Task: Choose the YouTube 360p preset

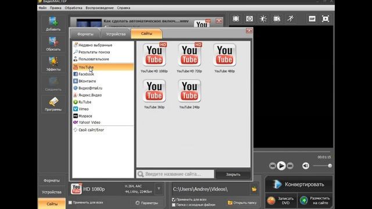Action: pyautogui.click(x=154, y=94)
